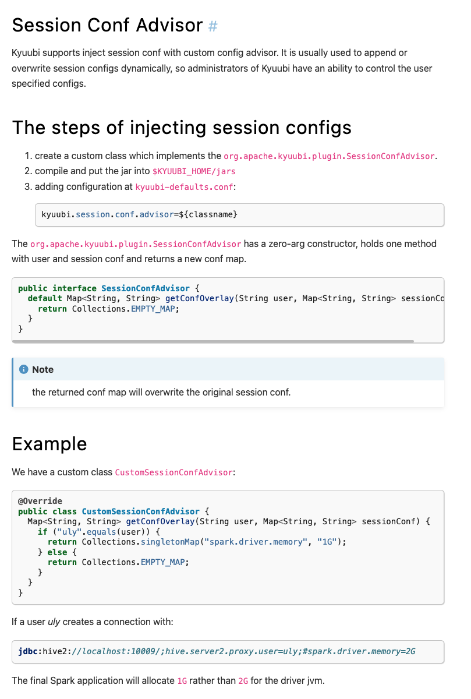The image size is (471, 699).
Task: Click the org.apache.kyuubi.plugin.SessionConfAdvisor code below the steps
Action: point(136,243)
